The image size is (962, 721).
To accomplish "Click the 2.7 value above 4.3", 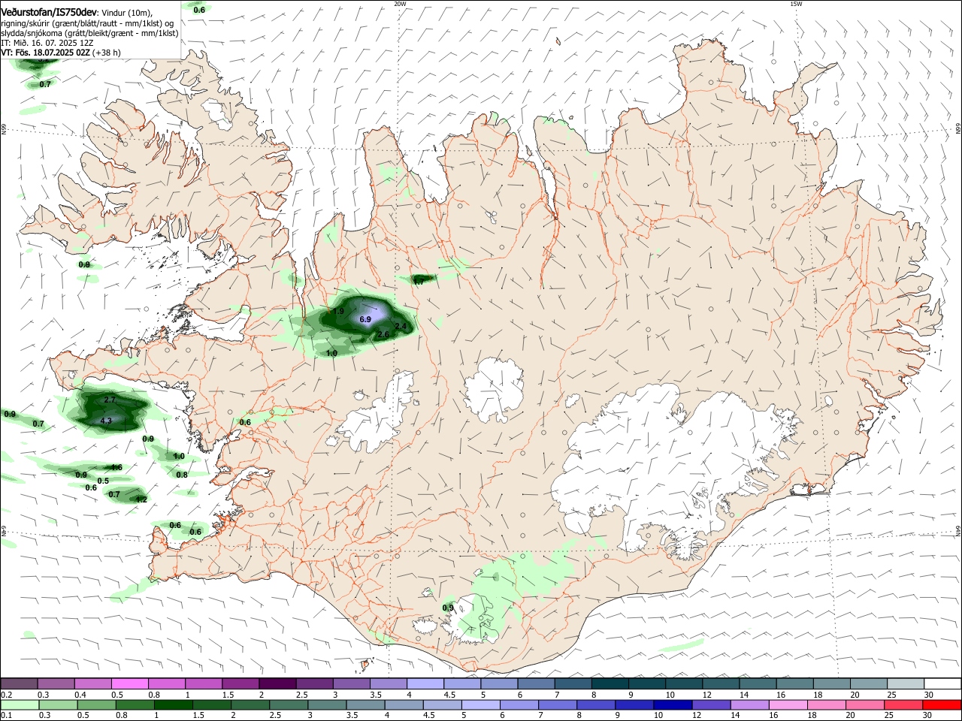I will [109, 400].
